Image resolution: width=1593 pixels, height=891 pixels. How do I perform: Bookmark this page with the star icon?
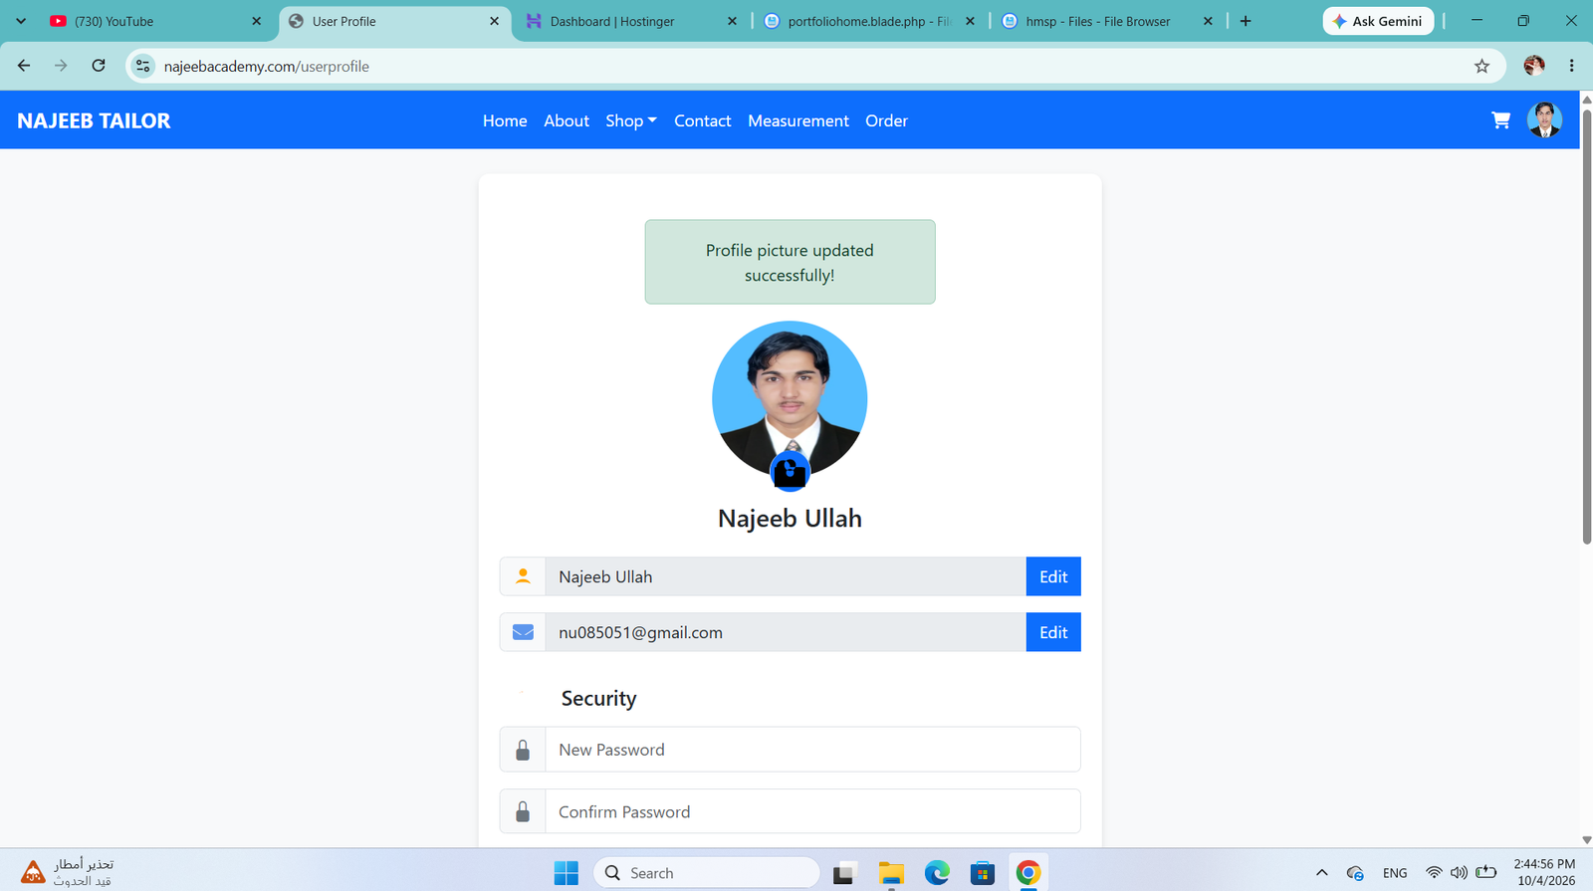pyautogui.click(x=1481, y=66)
